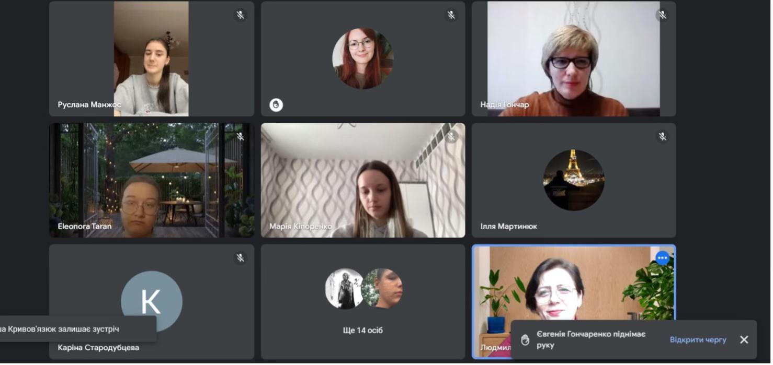Click the Кривов'язюк leaving meeting toast

77,329
